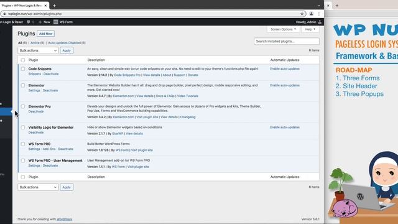398x224 pixels.
Task: Click the bottom Apply button
Action: tap(67, 187)
